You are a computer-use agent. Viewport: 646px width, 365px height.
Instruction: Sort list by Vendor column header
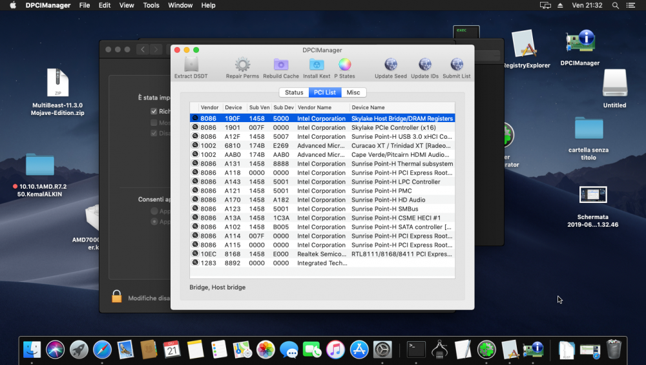[210, 107]
